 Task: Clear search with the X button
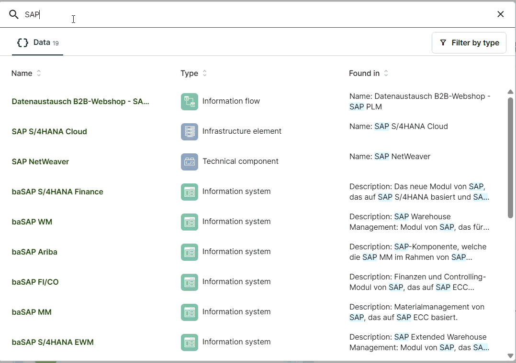pyautogui.click(x=500, y=14)
